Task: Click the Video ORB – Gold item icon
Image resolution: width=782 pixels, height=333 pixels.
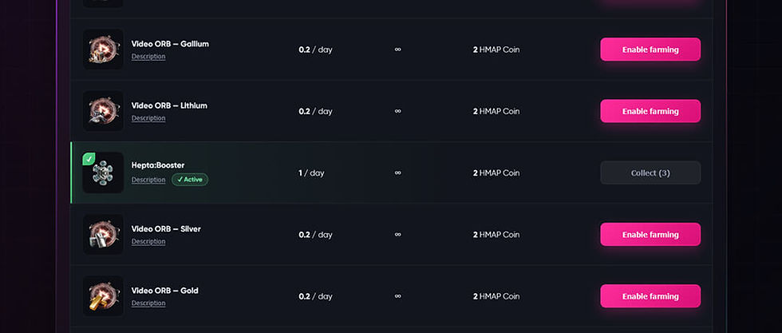Action: [103, 296]
